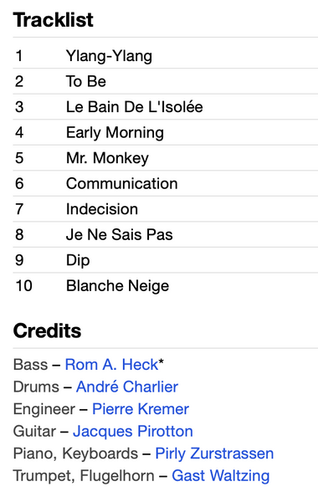Open the Pirly Zurstrassen credit link
This screenshot has width=318, height=502.
click(x=214, y=453)
